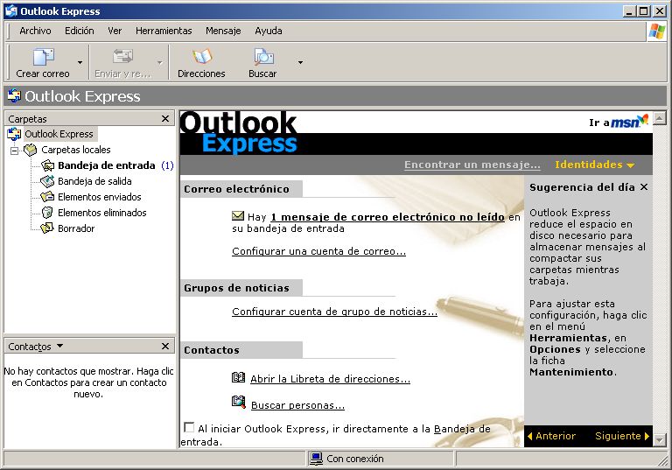Select Bandeja de entrada folder
This screenshot has width=672, height=470.
(x=106, y=165)
